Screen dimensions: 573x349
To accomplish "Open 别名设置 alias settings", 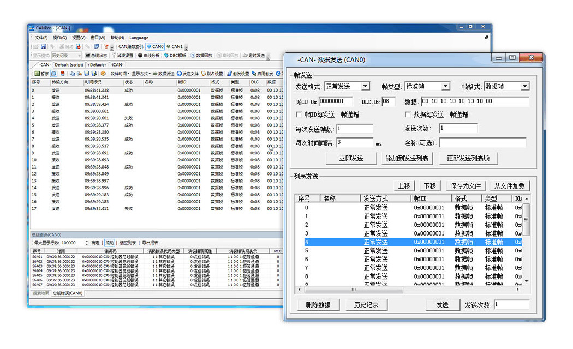I will click(x=212, y=74).
